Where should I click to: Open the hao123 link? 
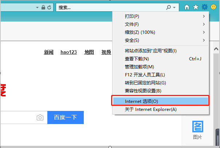[x=68, y=52]
